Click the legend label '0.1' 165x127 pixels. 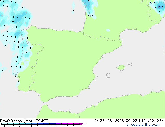pyautogui.click(x=3, y=126)
